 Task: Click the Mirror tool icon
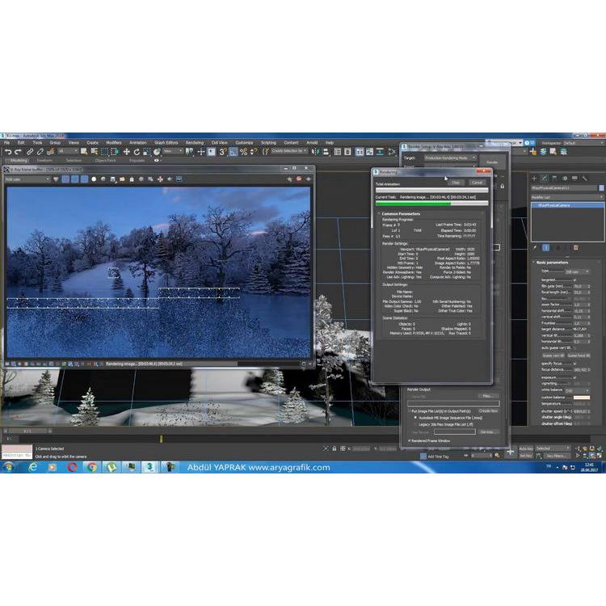coord(315,152)
